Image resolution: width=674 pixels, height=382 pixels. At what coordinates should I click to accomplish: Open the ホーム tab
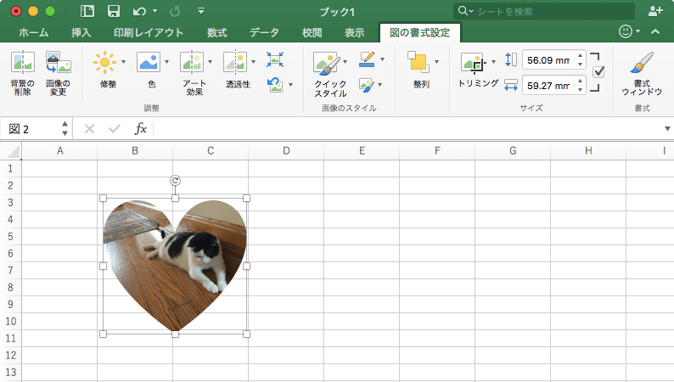(x=34, y=32)
